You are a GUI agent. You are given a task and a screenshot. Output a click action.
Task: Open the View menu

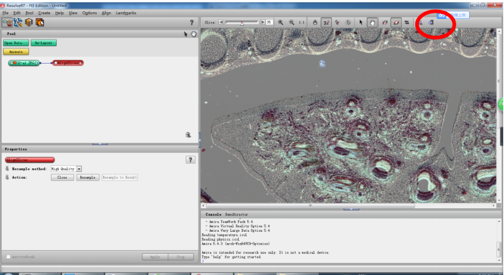[x=73, y=13]
